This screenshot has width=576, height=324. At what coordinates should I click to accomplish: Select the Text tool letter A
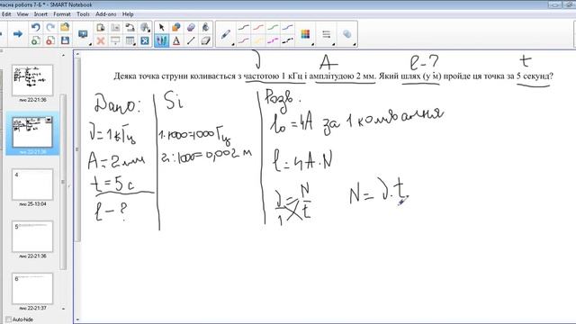tap(176, 40)
